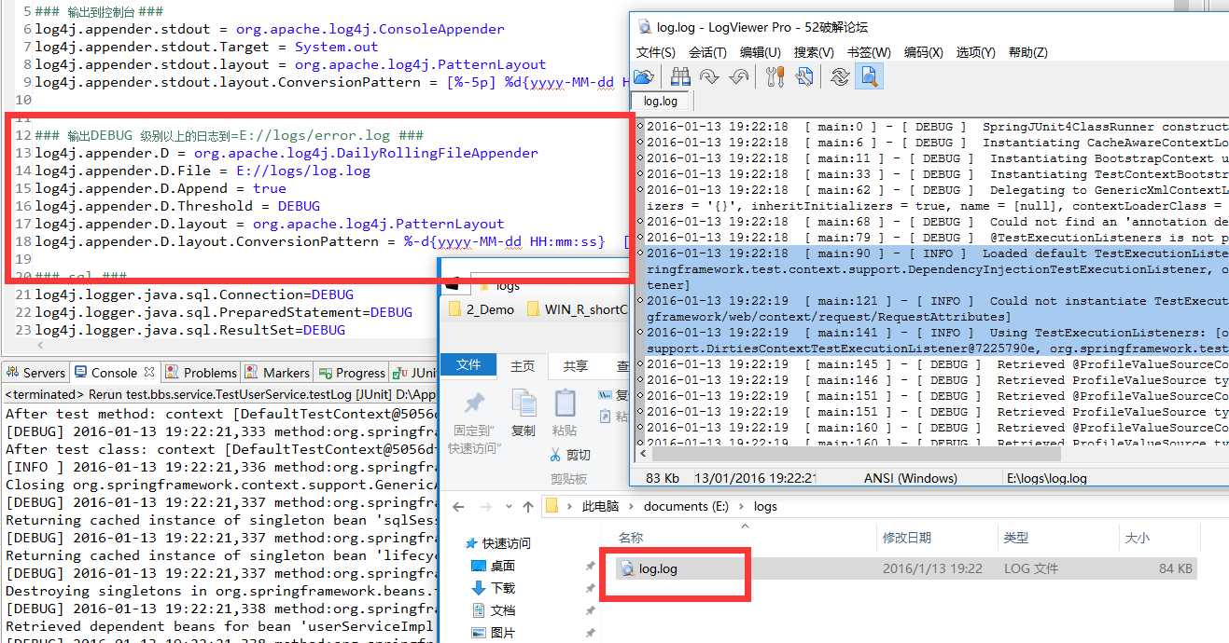This screenshot has width=1229, height=643.
Task: Click the Explorer up-one-level arrow
Action: coord(528,507)
